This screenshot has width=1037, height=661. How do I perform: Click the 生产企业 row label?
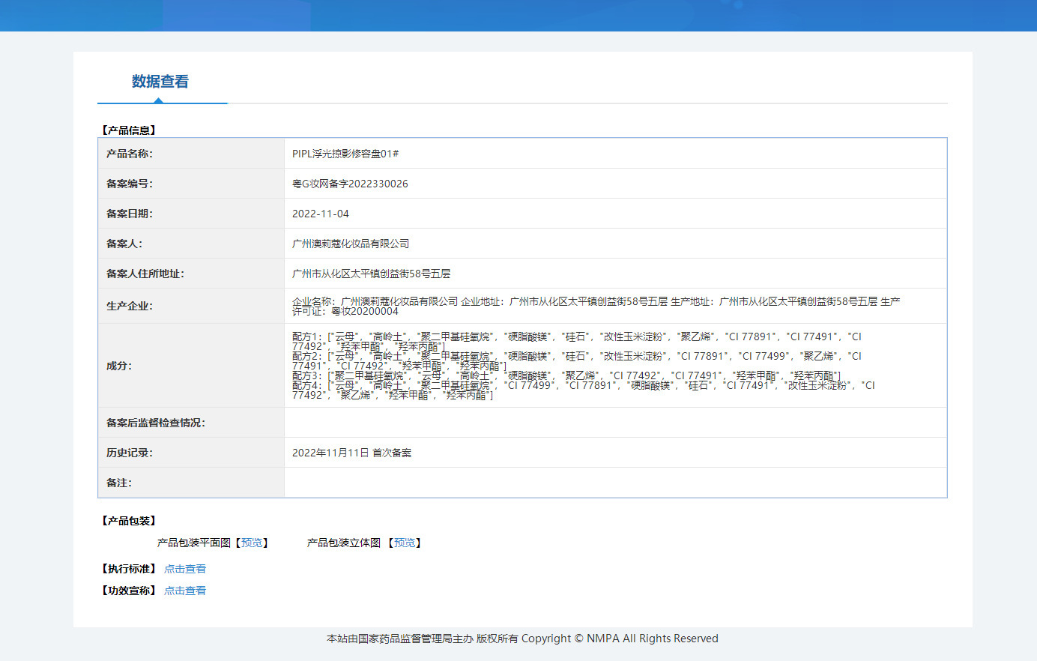[x=130, y=306]
